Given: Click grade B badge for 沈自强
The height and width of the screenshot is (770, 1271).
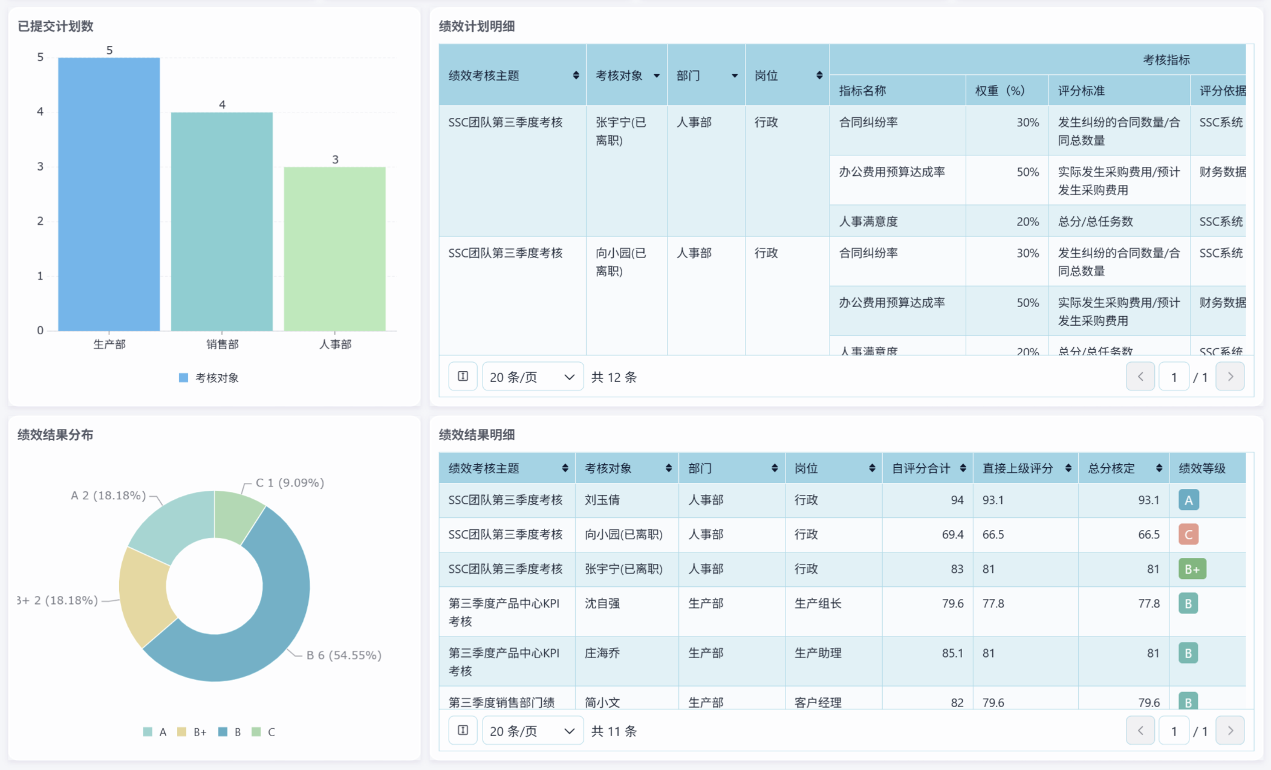Looking at the screenshot, I should pos(1188,603).
